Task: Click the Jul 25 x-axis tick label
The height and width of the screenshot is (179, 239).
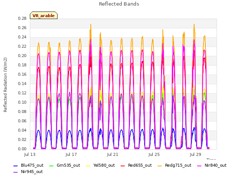Action: point(154,154)
